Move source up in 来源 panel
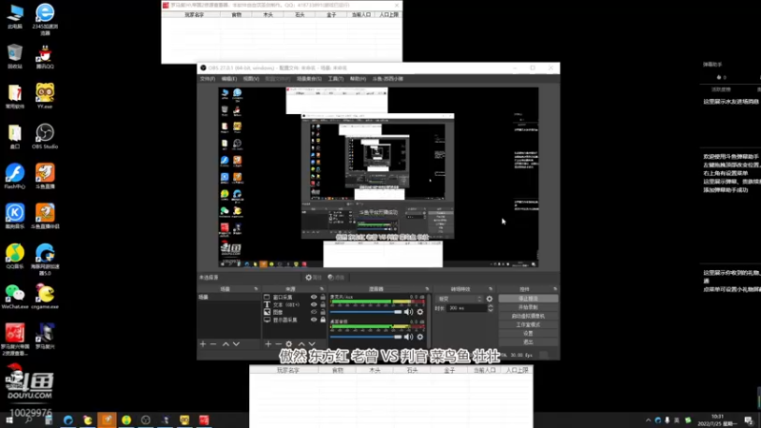 302,344
